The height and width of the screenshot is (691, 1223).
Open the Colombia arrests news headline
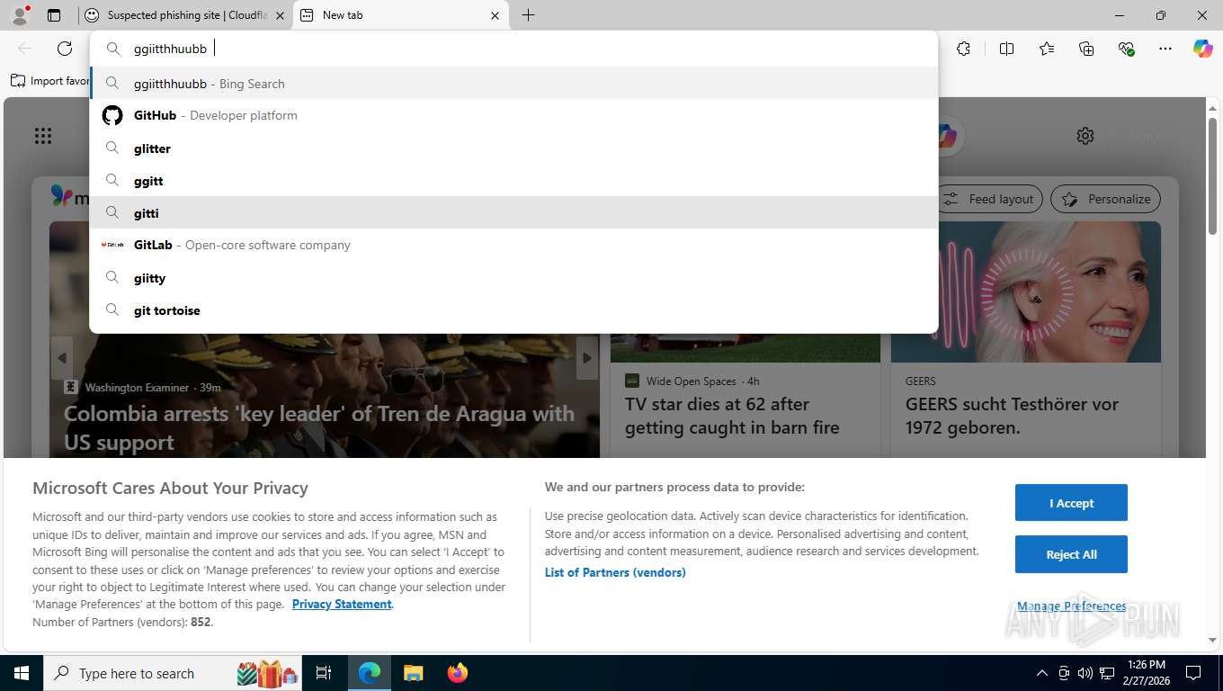[x=318, y=428]
